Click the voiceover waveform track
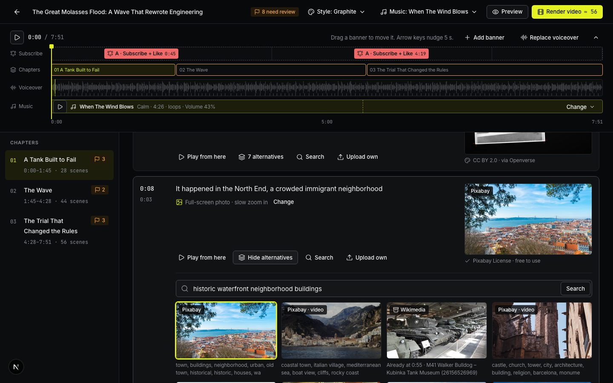The image size is (613, 383). [x=327, y=88]
